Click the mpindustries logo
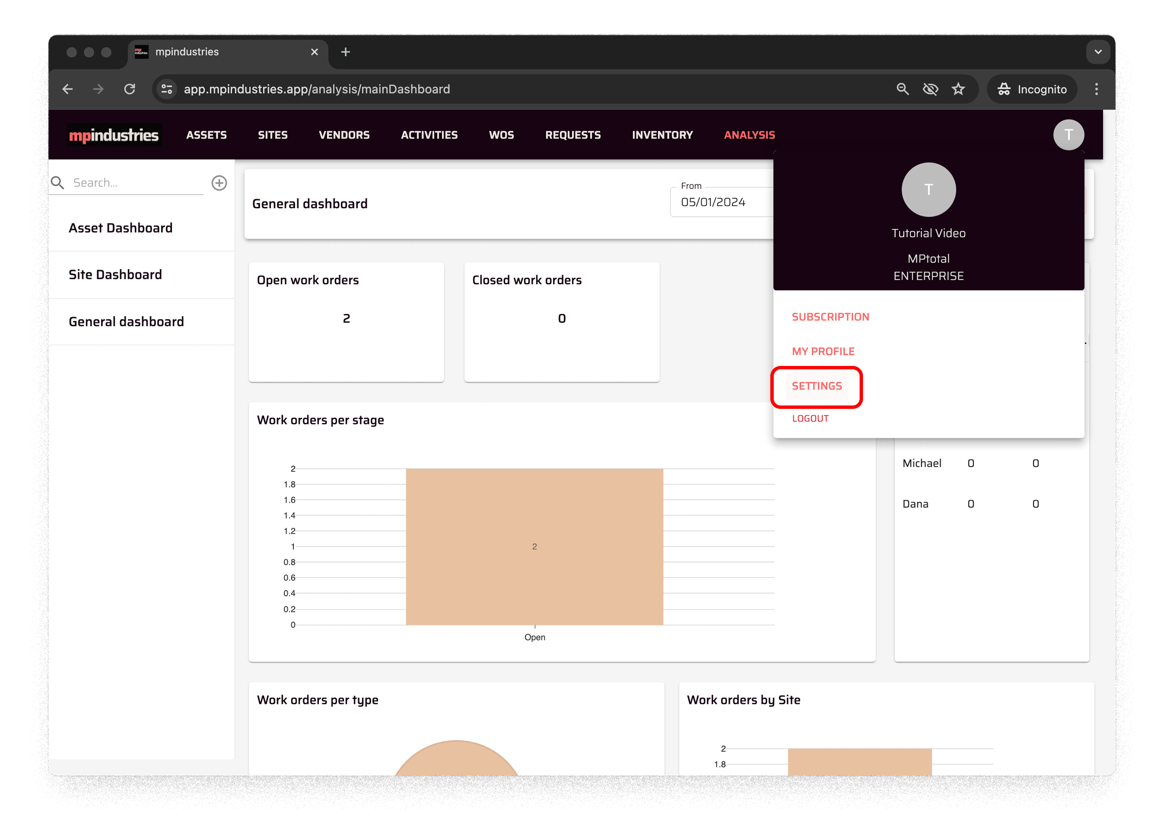The height and width of the screenshot is (839, 1164). 114,135
